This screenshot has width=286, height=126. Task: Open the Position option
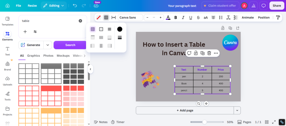point(264,17)
